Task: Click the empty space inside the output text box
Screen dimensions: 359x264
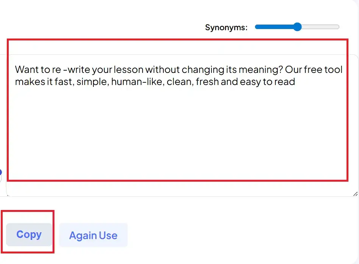Action: [x=177, y=136]
